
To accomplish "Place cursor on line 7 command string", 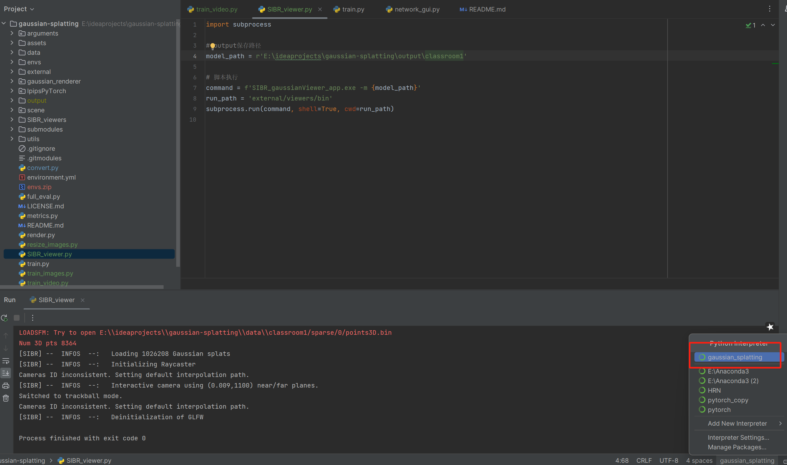I will [x=332, y=88].
